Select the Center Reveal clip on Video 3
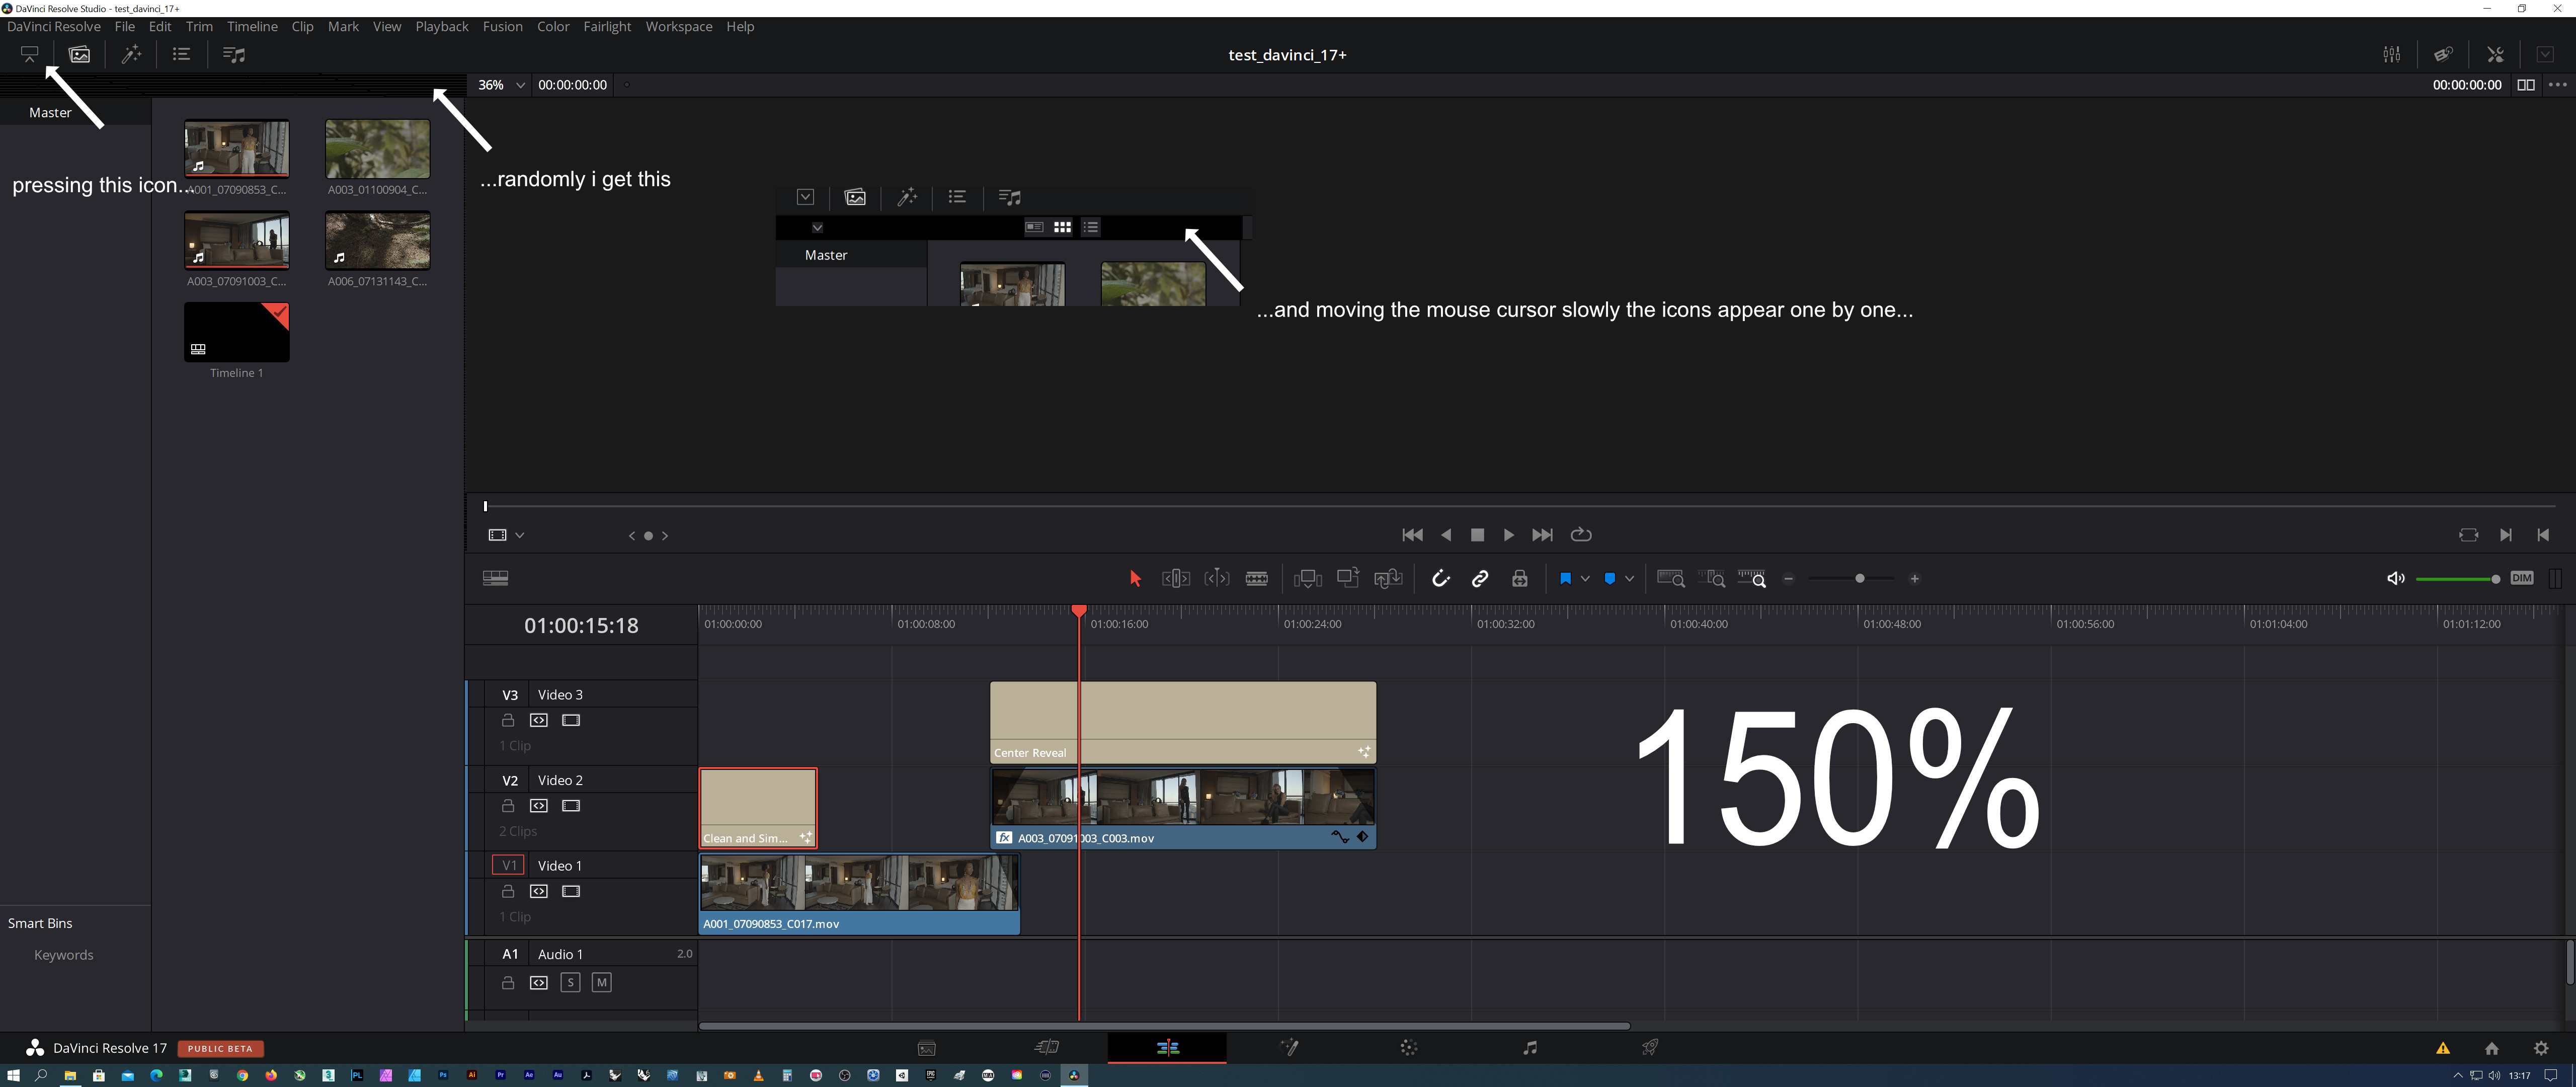Image resolution: width=2576 pixels, height=1087 pixels. [x=1183, y=722]
